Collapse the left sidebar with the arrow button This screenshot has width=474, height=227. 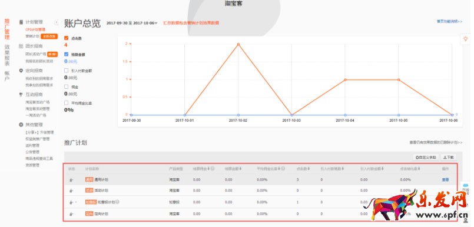pyautogui.click(x=56, y=22)
